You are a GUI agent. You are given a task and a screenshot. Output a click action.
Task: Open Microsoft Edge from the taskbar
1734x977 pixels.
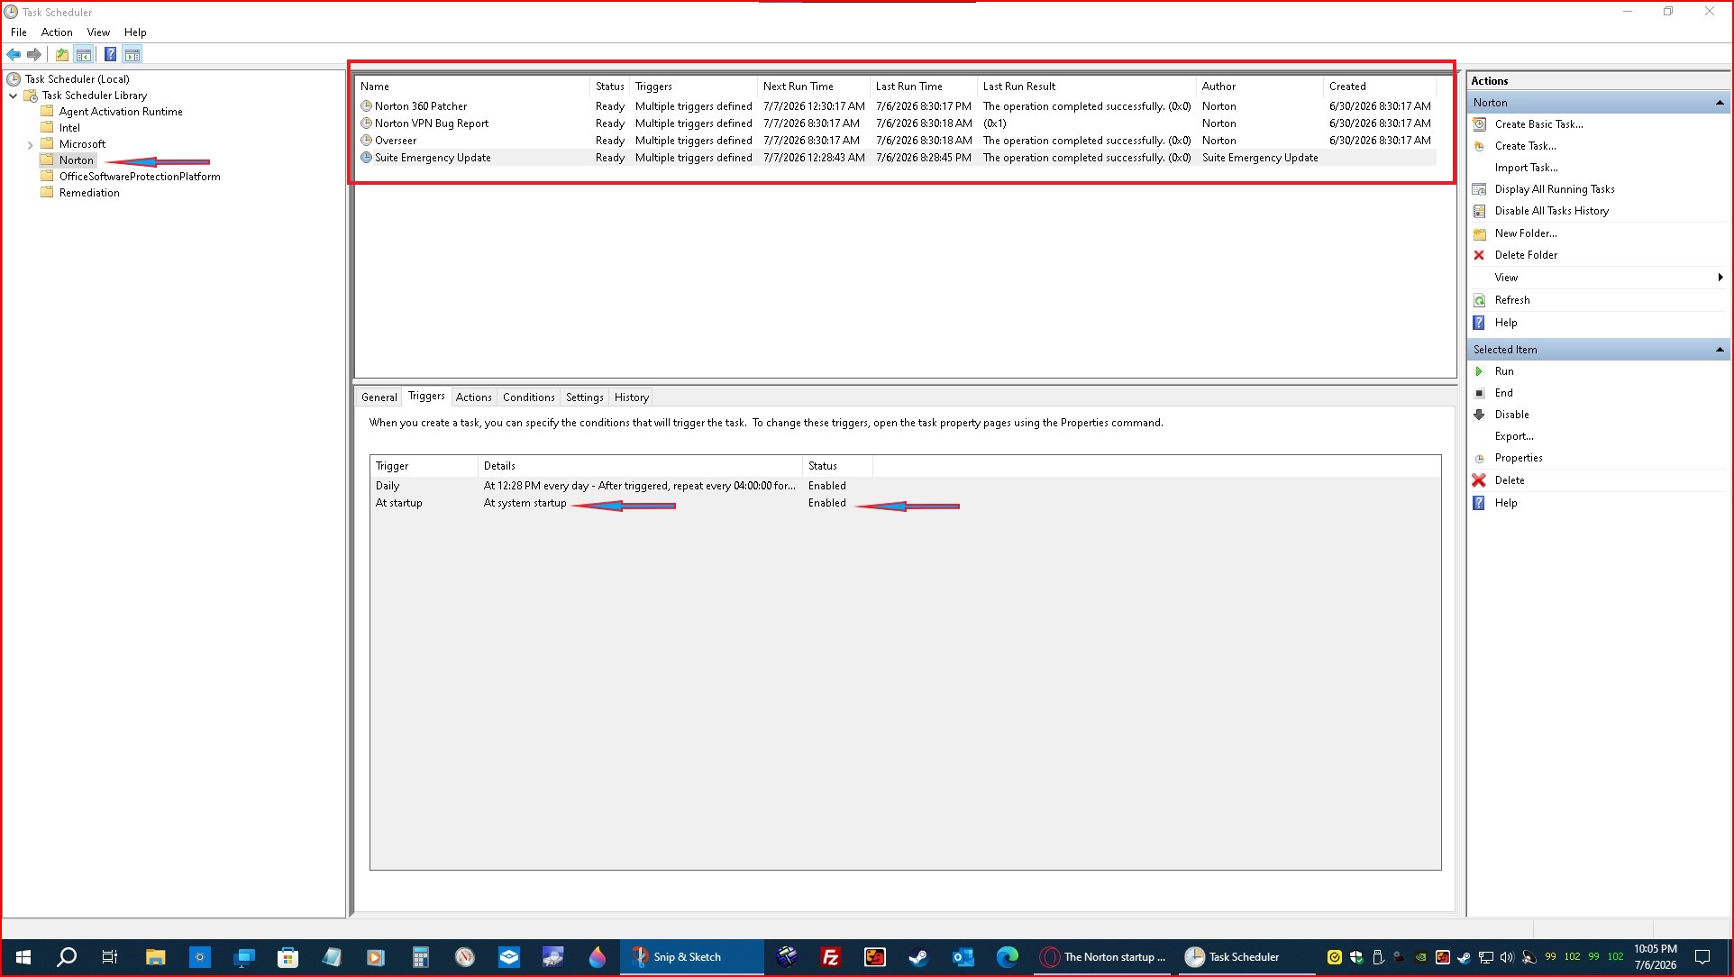click(1007, 957)
